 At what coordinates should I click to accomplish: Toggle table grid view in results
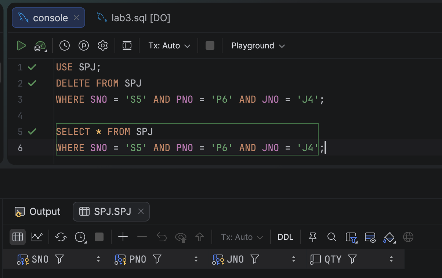[x=18, y=237]
